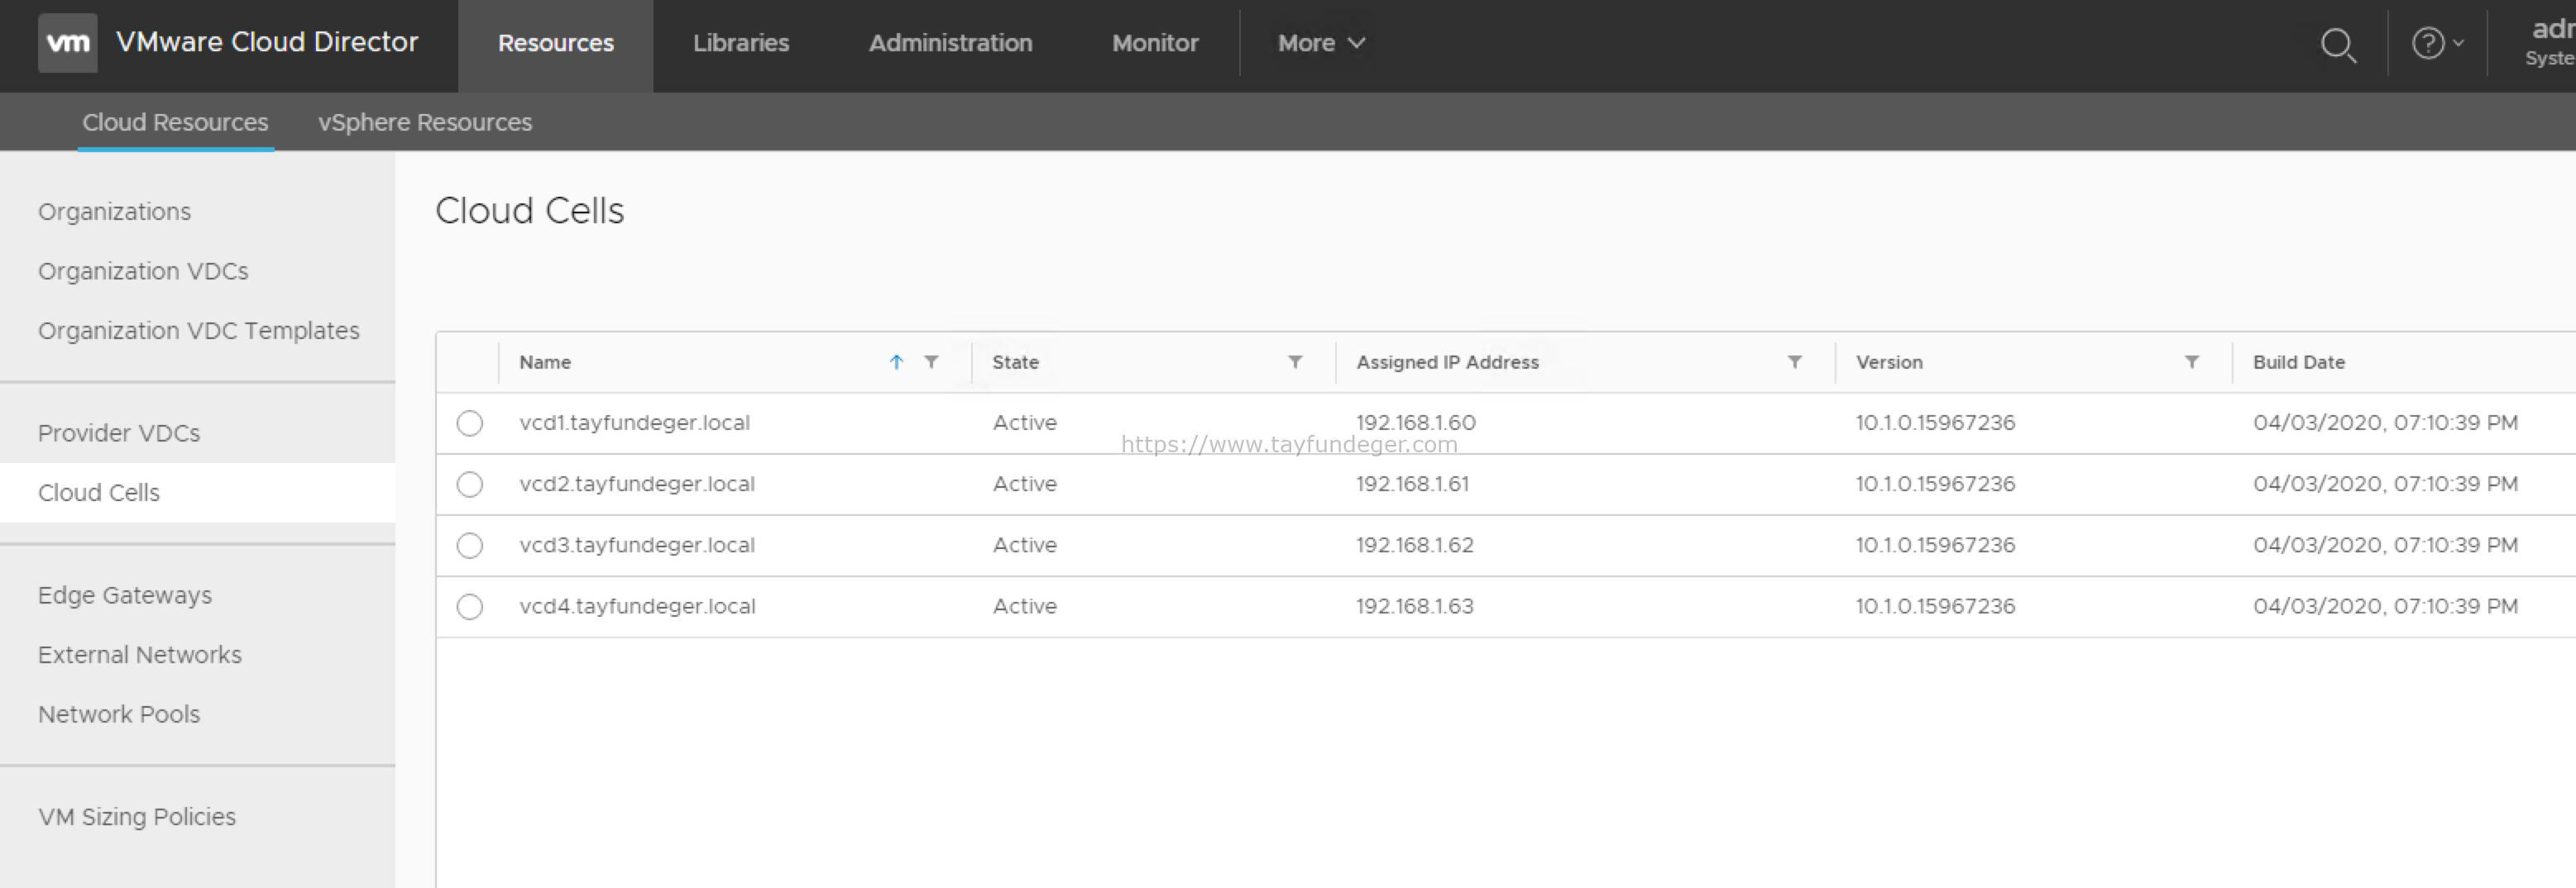Viewport: 2576px width, 888px height.
Task: Open the Monitor tab
Action: click(x=1155, y=43)
